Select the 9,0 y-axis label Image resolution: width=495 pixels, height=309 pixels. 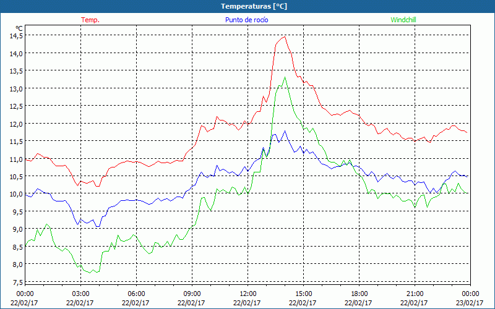(17, 229)
